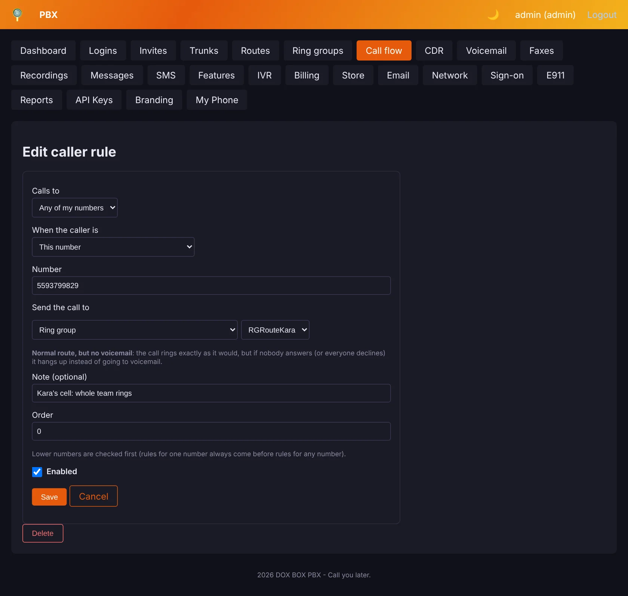The width and height of the screenshot is (628, 596).
Task: Open the Dashboard tab
Action: tap(43, 50)
